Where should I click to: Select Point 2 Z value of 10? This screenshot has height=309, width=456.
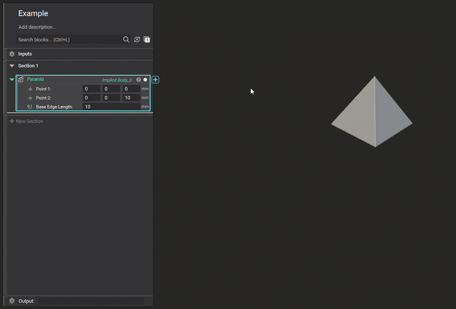pos(132,98)
